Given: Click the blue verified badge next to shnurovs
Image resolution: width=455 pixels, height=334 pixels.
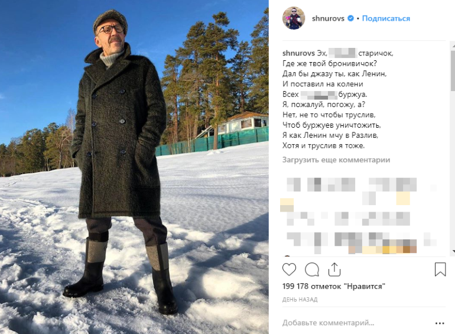Looking at the screenshot, I should pos(350,18).
